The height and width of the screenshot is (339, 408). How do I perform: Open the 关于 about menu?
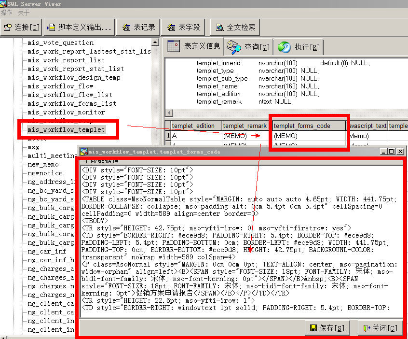[x=24, y=13]
